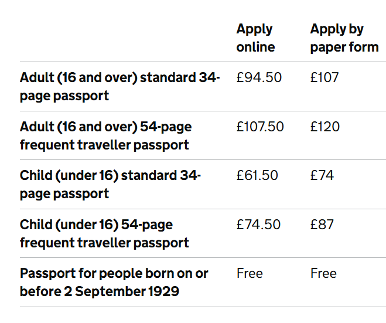Click the £61.50 online price

click(257, 175)
